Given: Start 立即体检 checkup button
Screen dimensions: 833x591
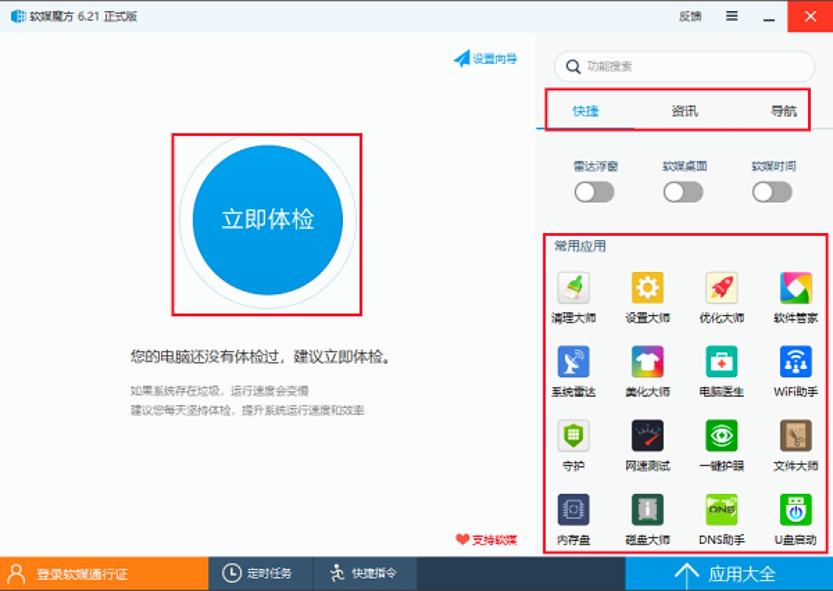Looking at the screenshot, I should point(268,220).
